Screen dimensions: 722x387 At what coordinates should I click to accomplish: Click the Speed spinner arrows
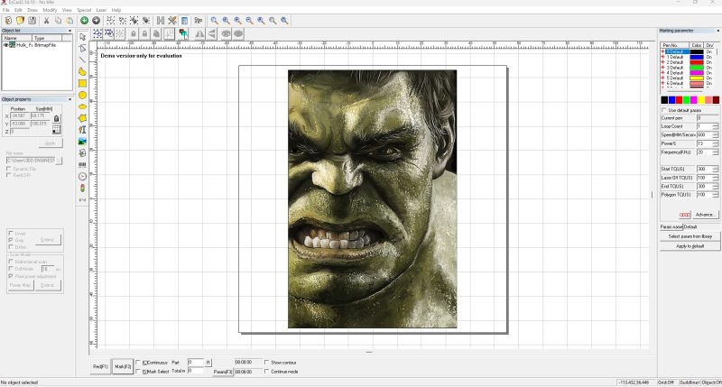point(715,134)
